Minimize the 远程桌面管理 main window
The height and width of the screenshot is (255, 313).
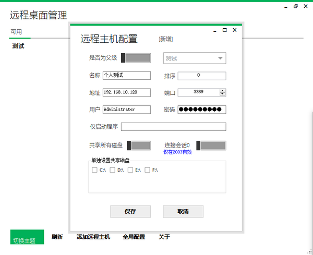(x=286, y=7)
